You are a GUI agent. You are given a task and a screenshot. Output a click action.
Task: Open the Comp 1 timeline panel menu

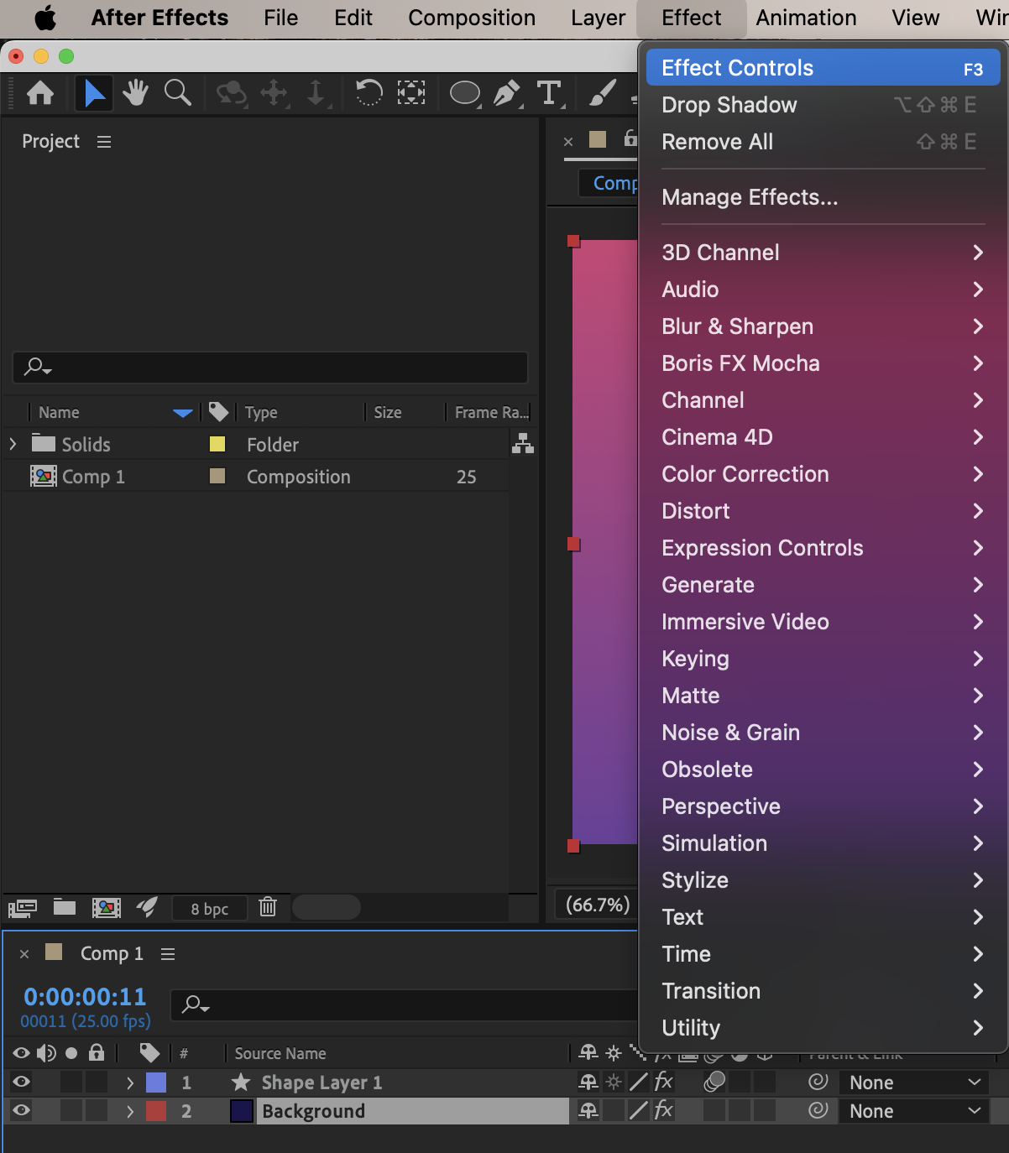pos(168,954)
